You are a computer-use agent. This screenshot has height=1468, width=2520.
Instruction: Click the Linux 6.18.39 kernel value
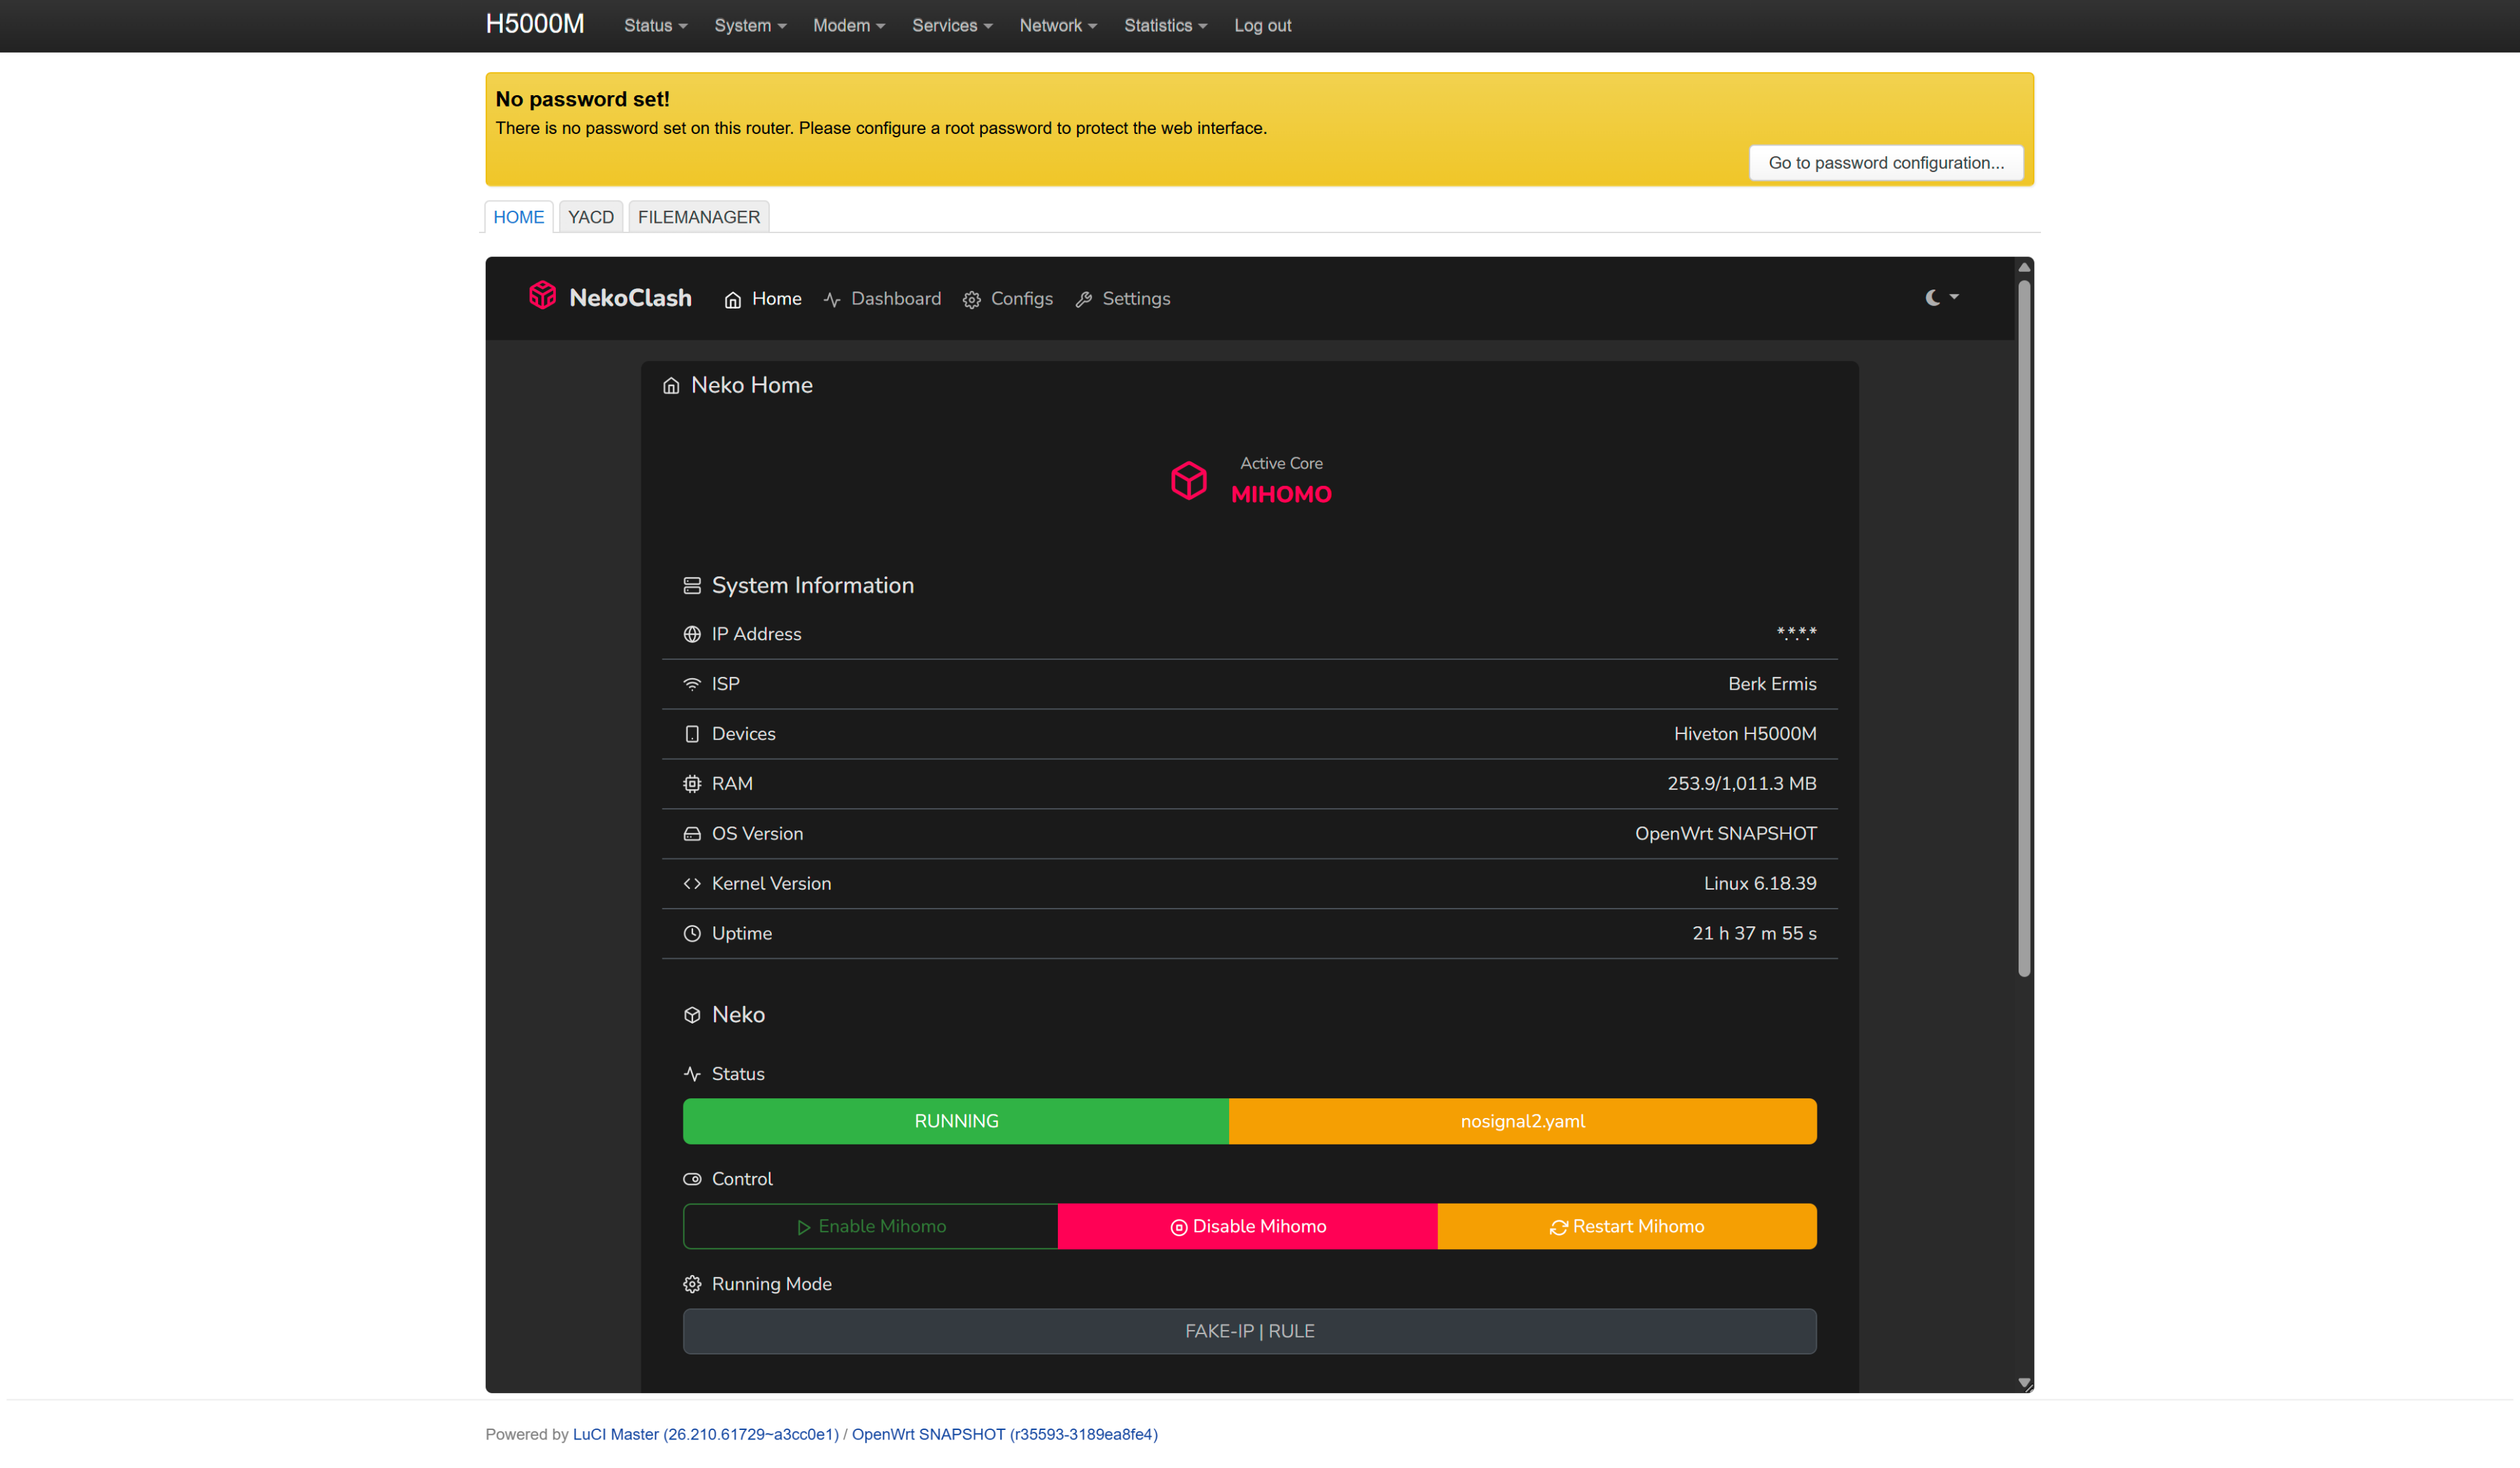(1760, 884)
